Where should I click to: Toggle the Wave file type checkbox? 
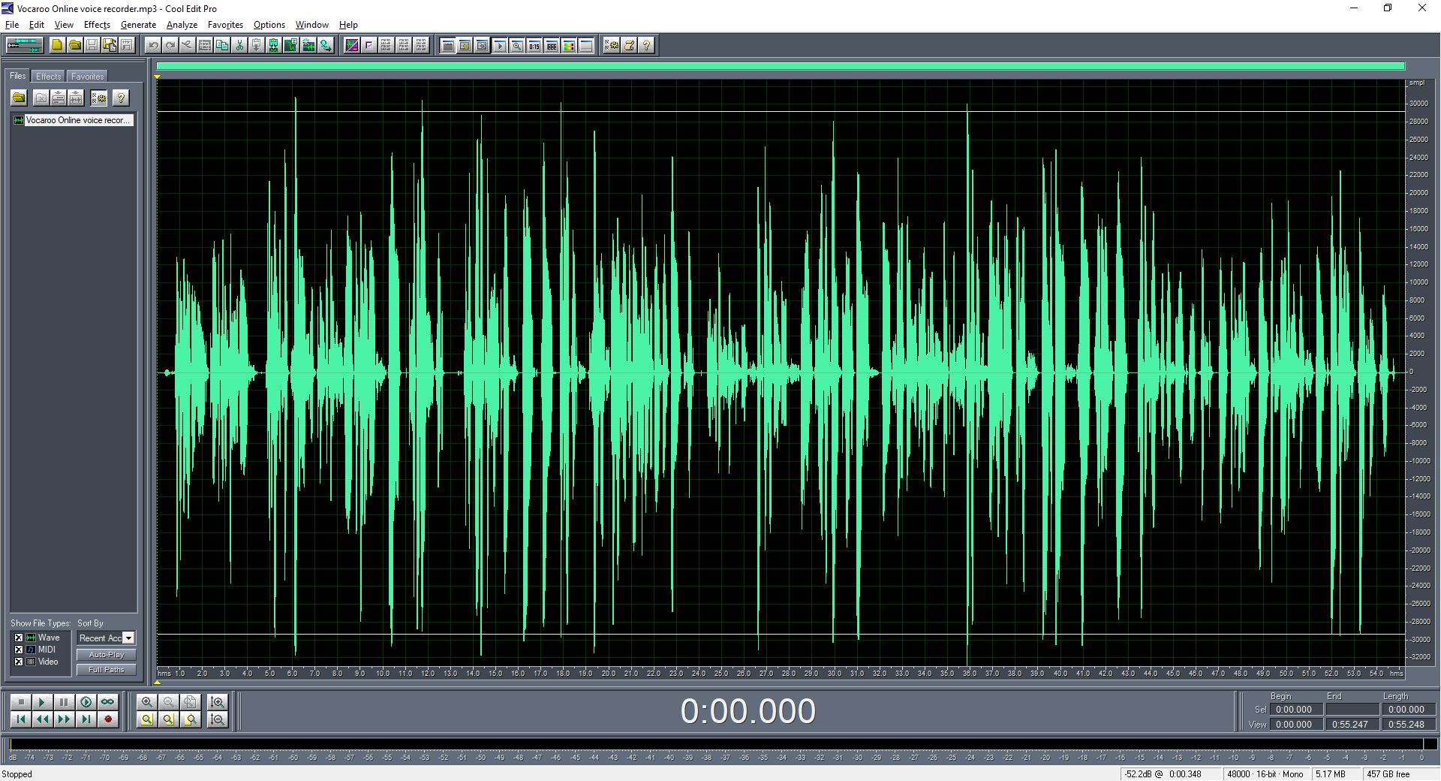click(19, 638)
